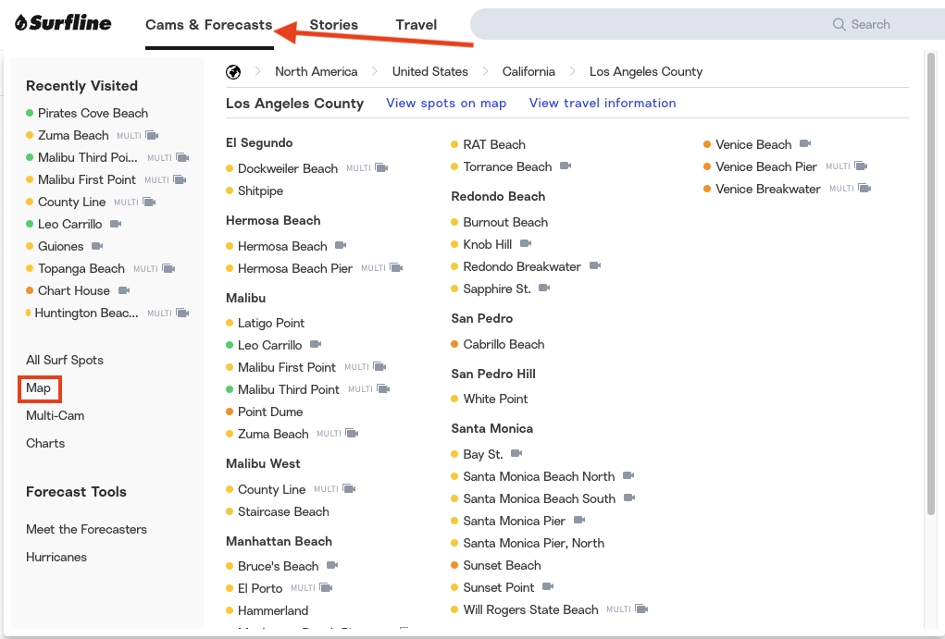Click multi-cam icon beside Will Rogers State Beach
The width and height of the screenshot is (945, 639).
(x=641, y=609)
